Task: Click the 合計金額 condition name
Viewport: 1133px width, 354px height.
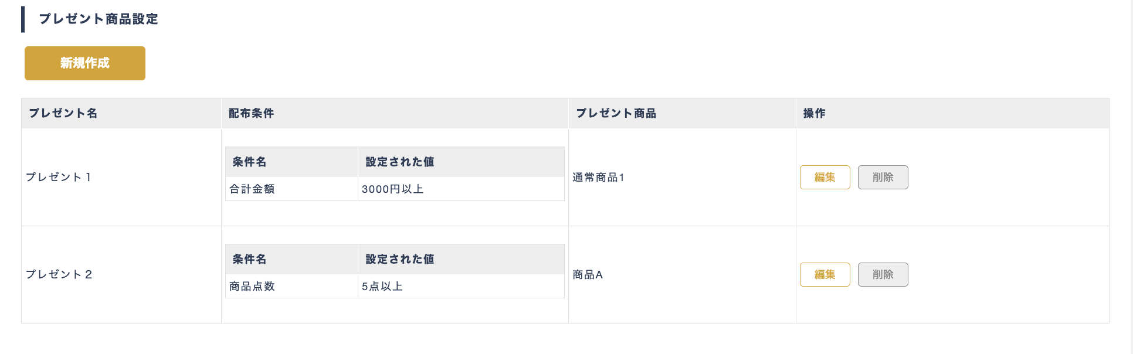Action: click(x=252, y=189)
